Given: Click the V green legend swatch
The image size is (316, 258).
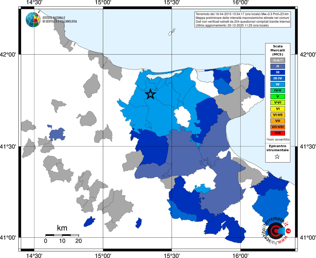Looking at the screenshot, I should pyautogui.click(x=278, y=96).
